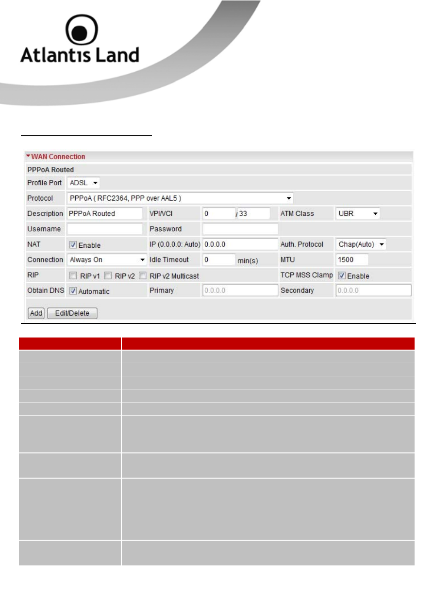The height and width of the screenshot is (611, 434).
Task: Click the VCI input field showing 33
Action: [x=253, y=213]
